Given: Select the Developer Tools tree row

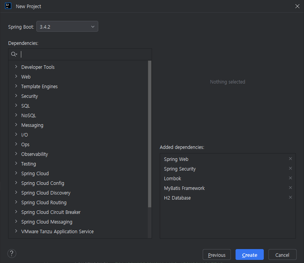Looking at the screenshot, I should 78,67.
